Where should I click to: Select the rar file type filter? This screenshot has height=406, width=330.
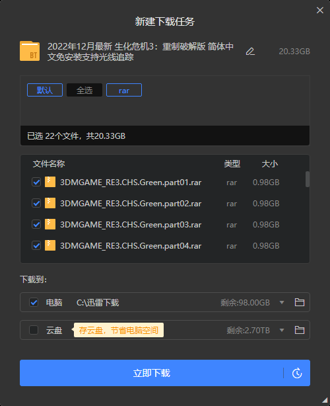coord(124,90)
